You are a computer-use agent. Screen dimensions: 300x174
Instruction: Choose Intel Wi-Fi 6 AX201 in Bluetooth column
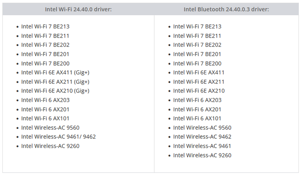pyautogui.click(x=197, y=109)
